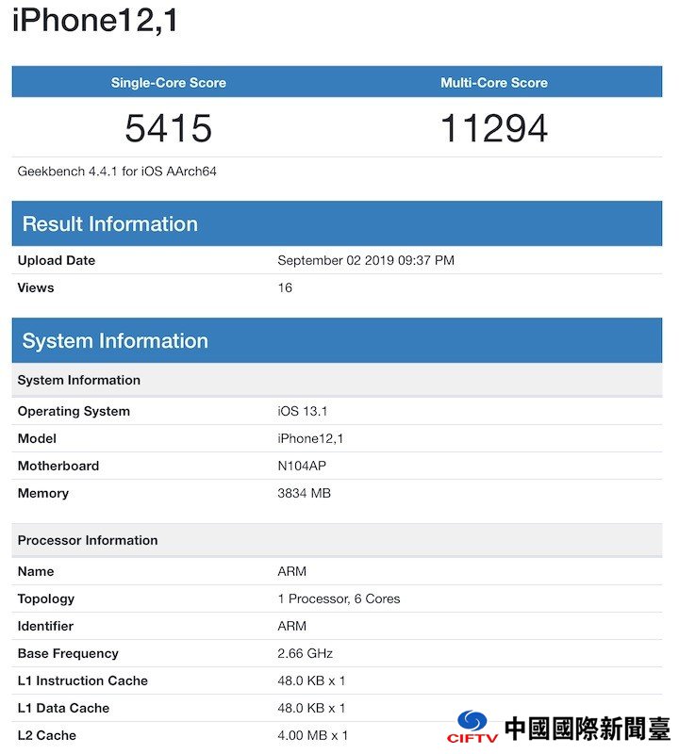This screenshot has width=679, height=754.
Task: Select the ARM value in Identifier row
Action: coord(292,626)
